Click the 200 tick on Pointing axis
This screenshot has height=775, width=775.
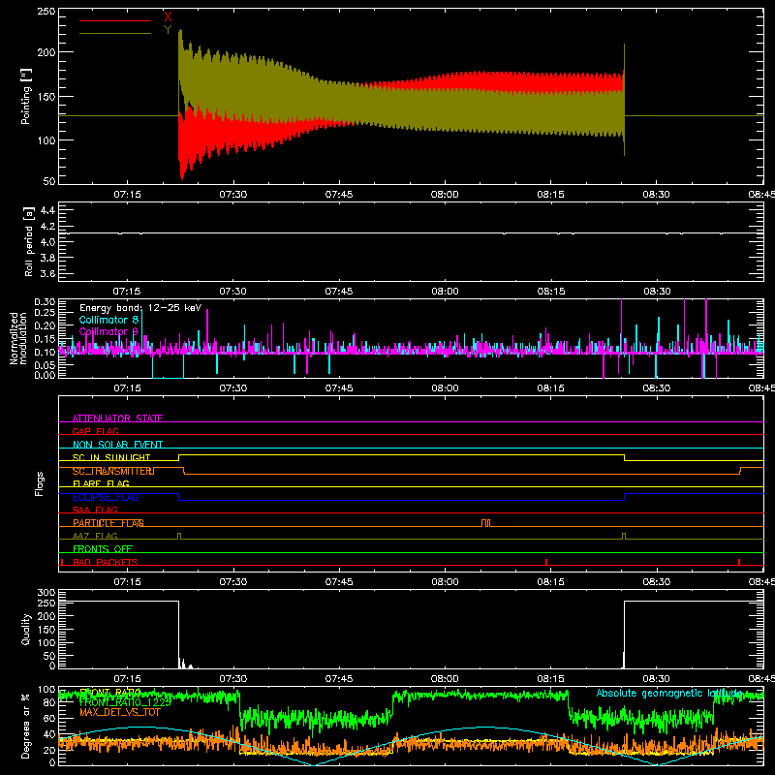pyautogui.click(x=46, y=52)
